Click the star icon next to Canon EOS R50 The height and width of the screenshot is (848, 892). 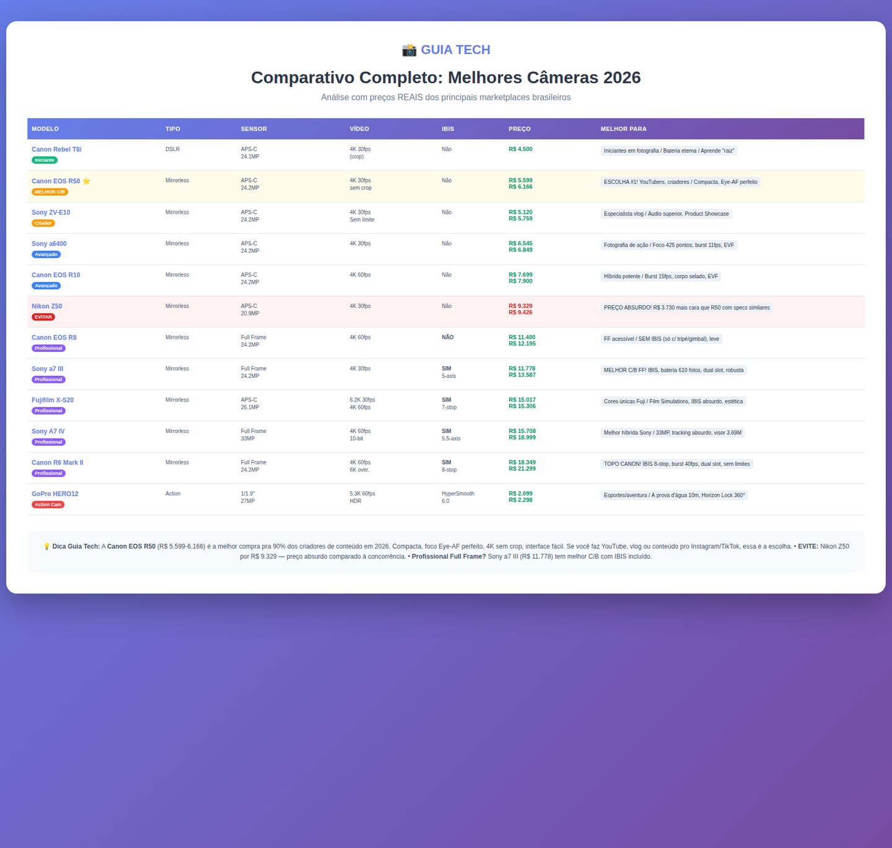point(86,181)
